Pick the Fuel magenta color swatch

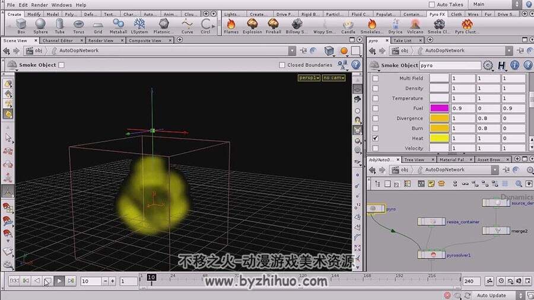439,108
